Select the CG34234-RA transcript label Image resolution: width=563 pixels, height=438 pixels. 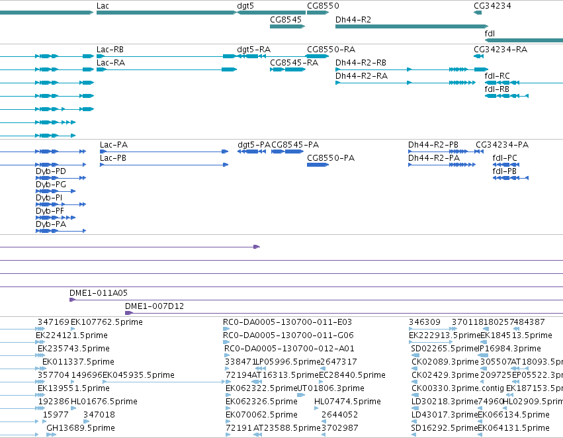tap(501, 50)
